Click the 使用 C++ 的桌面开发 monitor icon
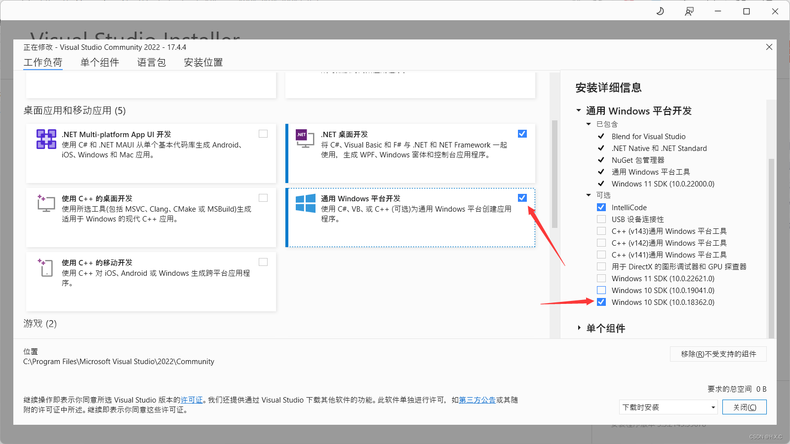 (45, 203)
